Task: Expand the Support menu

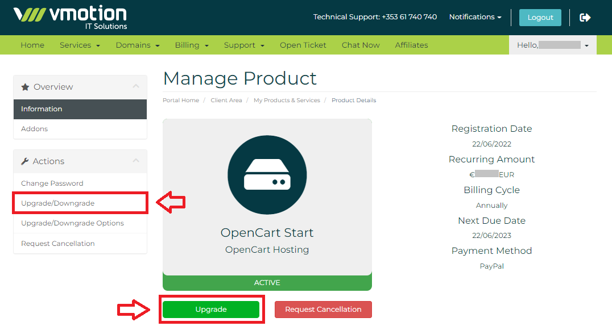Action: point(244,45)
